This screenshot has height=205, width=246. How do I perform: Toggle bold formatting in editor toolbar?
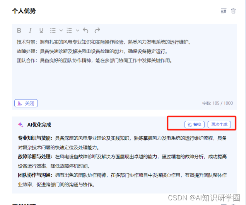[x=19, y=30]
